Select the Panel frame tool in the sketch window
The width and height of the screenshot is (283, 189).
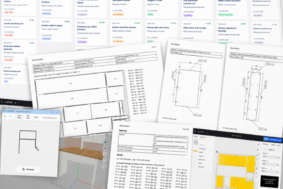tap(19, 117)
